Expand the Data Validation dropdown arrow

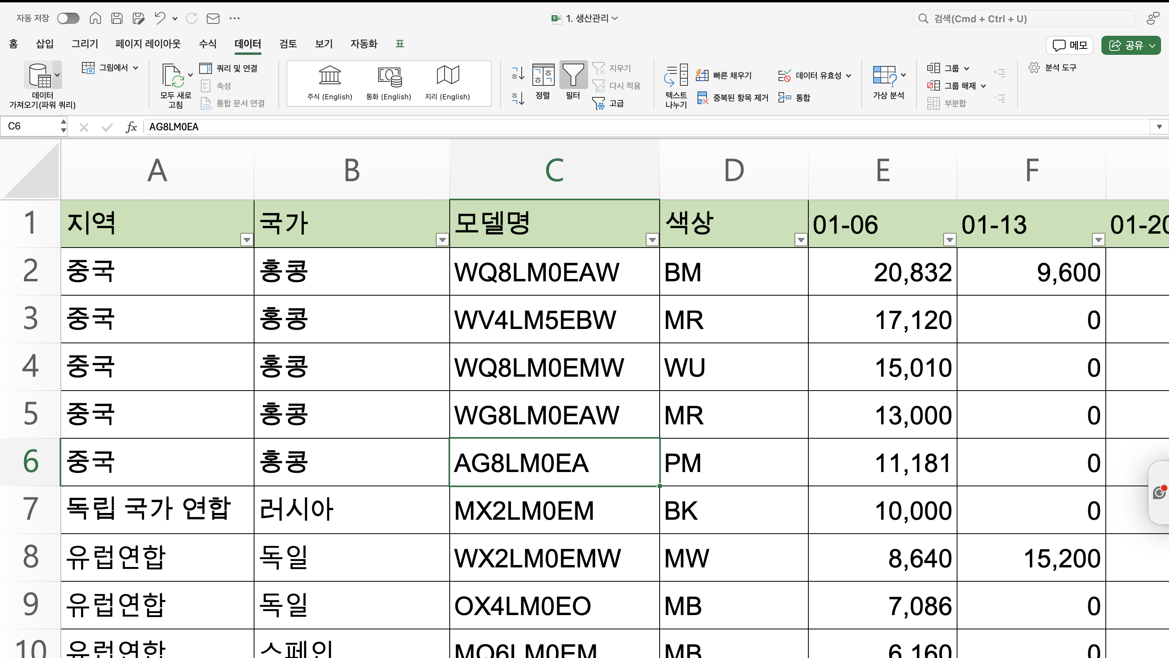coord(849,76)
